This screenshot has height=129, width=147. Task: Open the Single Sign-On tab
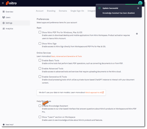click(77, 11)
